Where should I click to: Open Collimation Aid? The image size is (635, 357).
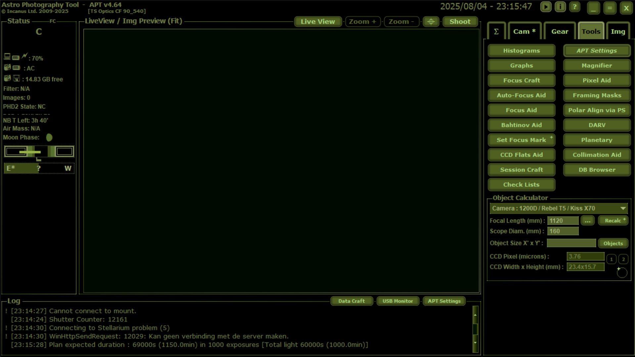(597, 155)
